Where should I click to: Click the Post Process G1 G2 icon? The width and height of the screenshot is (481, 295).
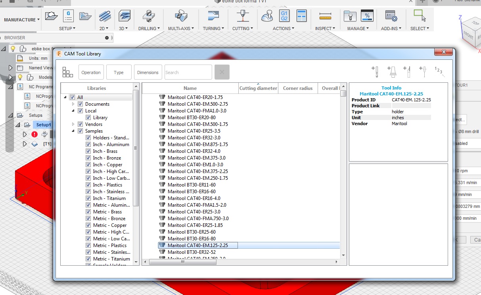pyautogui.click(x=284, y=16)
